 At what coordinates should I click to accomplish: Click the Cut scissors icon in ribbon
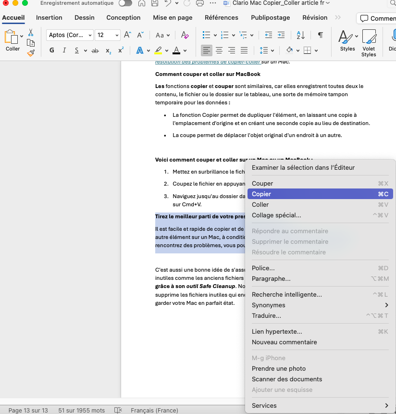pyautogui.click(x=31, y=33)
